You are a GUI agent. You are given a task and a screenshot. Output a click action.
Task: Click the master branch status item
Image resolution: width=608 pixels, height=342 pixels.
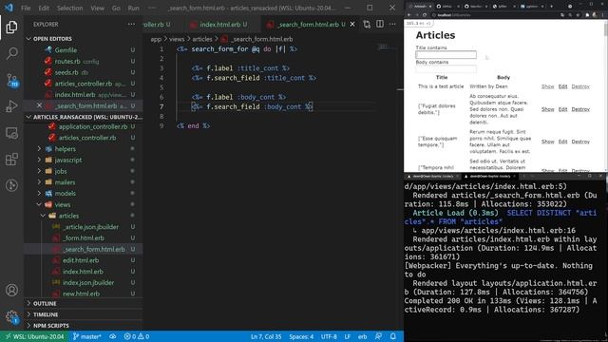pyautogui.click(x=86, y=336)
